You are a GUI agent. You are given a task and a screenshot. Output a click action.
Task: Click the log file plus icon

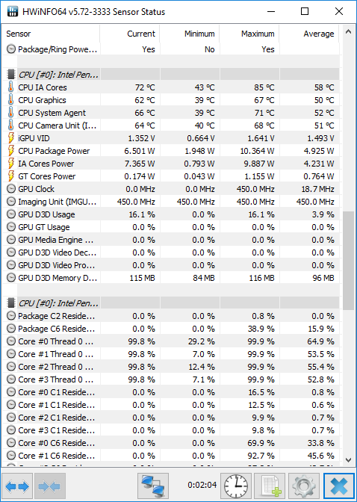(x=270, y=486)
